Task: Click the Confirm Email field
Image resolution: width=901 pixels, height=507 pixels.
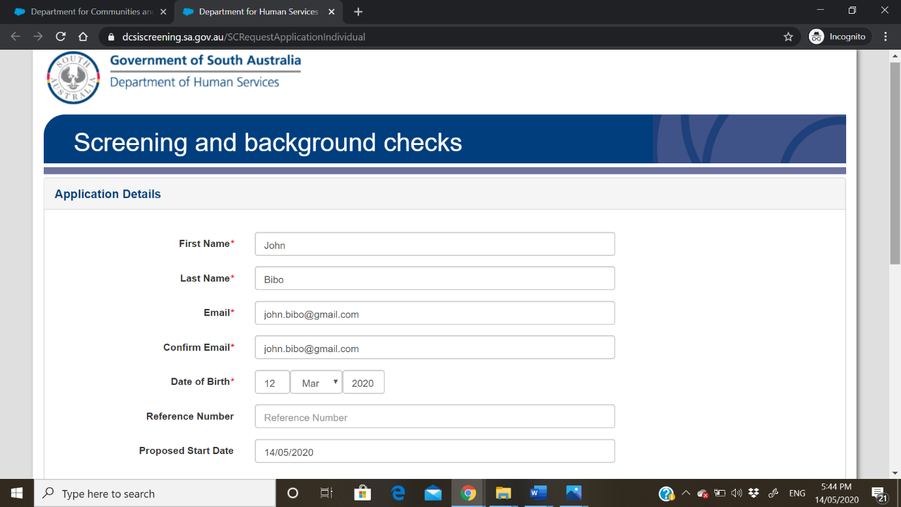Action: (435, 348)
